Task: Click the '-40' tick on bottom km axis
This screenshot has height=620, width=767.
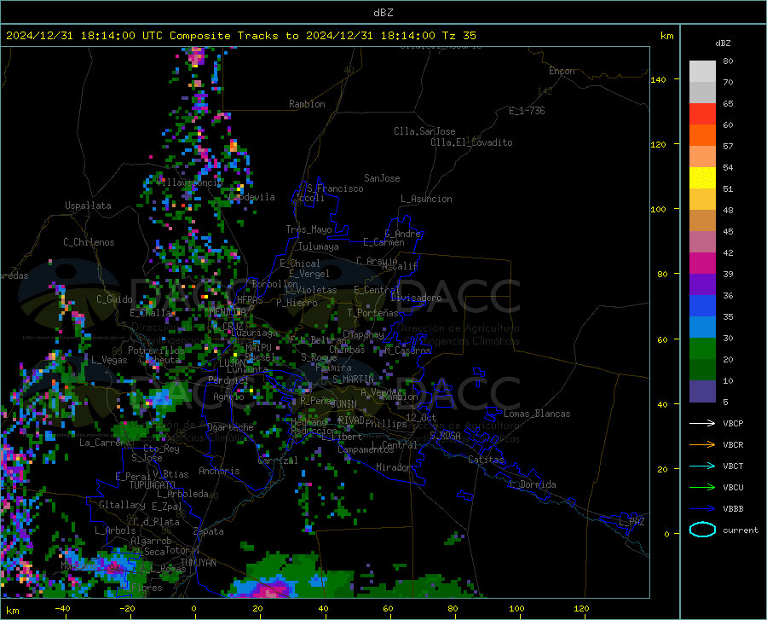Action: [x=62, y=608]
